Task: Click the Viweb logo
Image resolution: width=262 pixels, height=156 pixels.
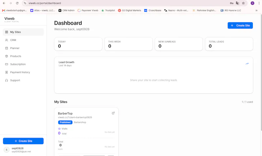Action: (x=9, y=19)
